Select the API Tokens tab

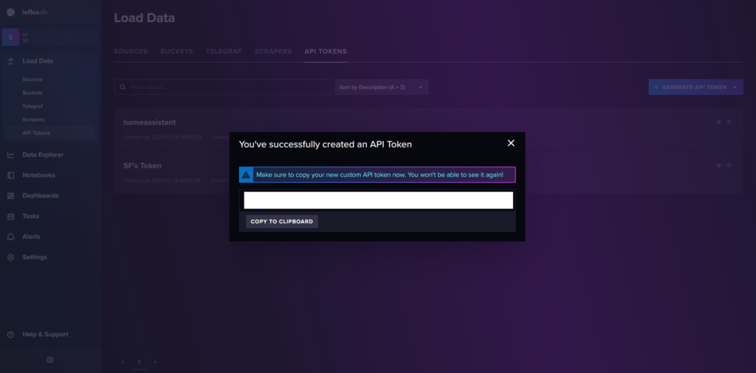pos(326,52)
